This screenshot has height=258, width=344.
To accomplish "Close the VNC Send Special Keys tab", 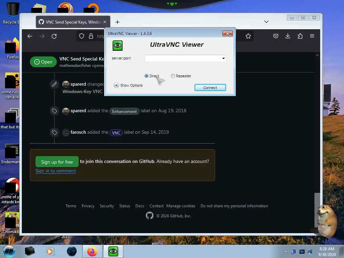I will pos(105,22).
